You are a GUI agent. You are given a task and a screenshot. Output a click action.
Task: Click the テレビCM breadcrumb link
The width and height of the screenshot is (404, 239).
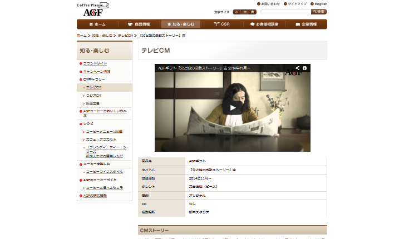(125, 36)
